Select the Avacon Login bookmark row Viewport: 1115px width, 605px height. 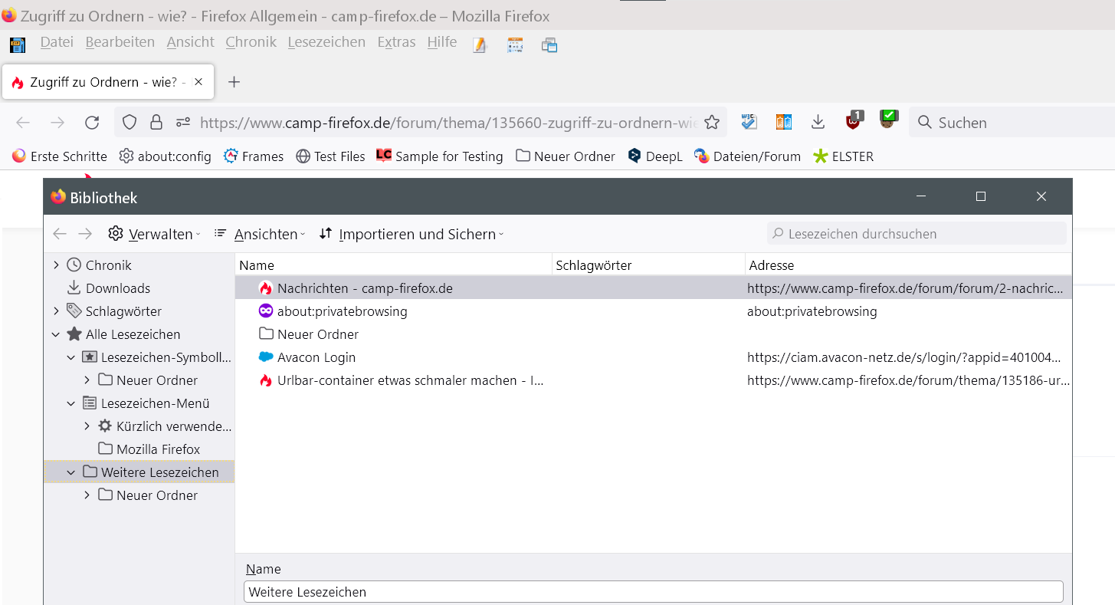tap(316, 357)
